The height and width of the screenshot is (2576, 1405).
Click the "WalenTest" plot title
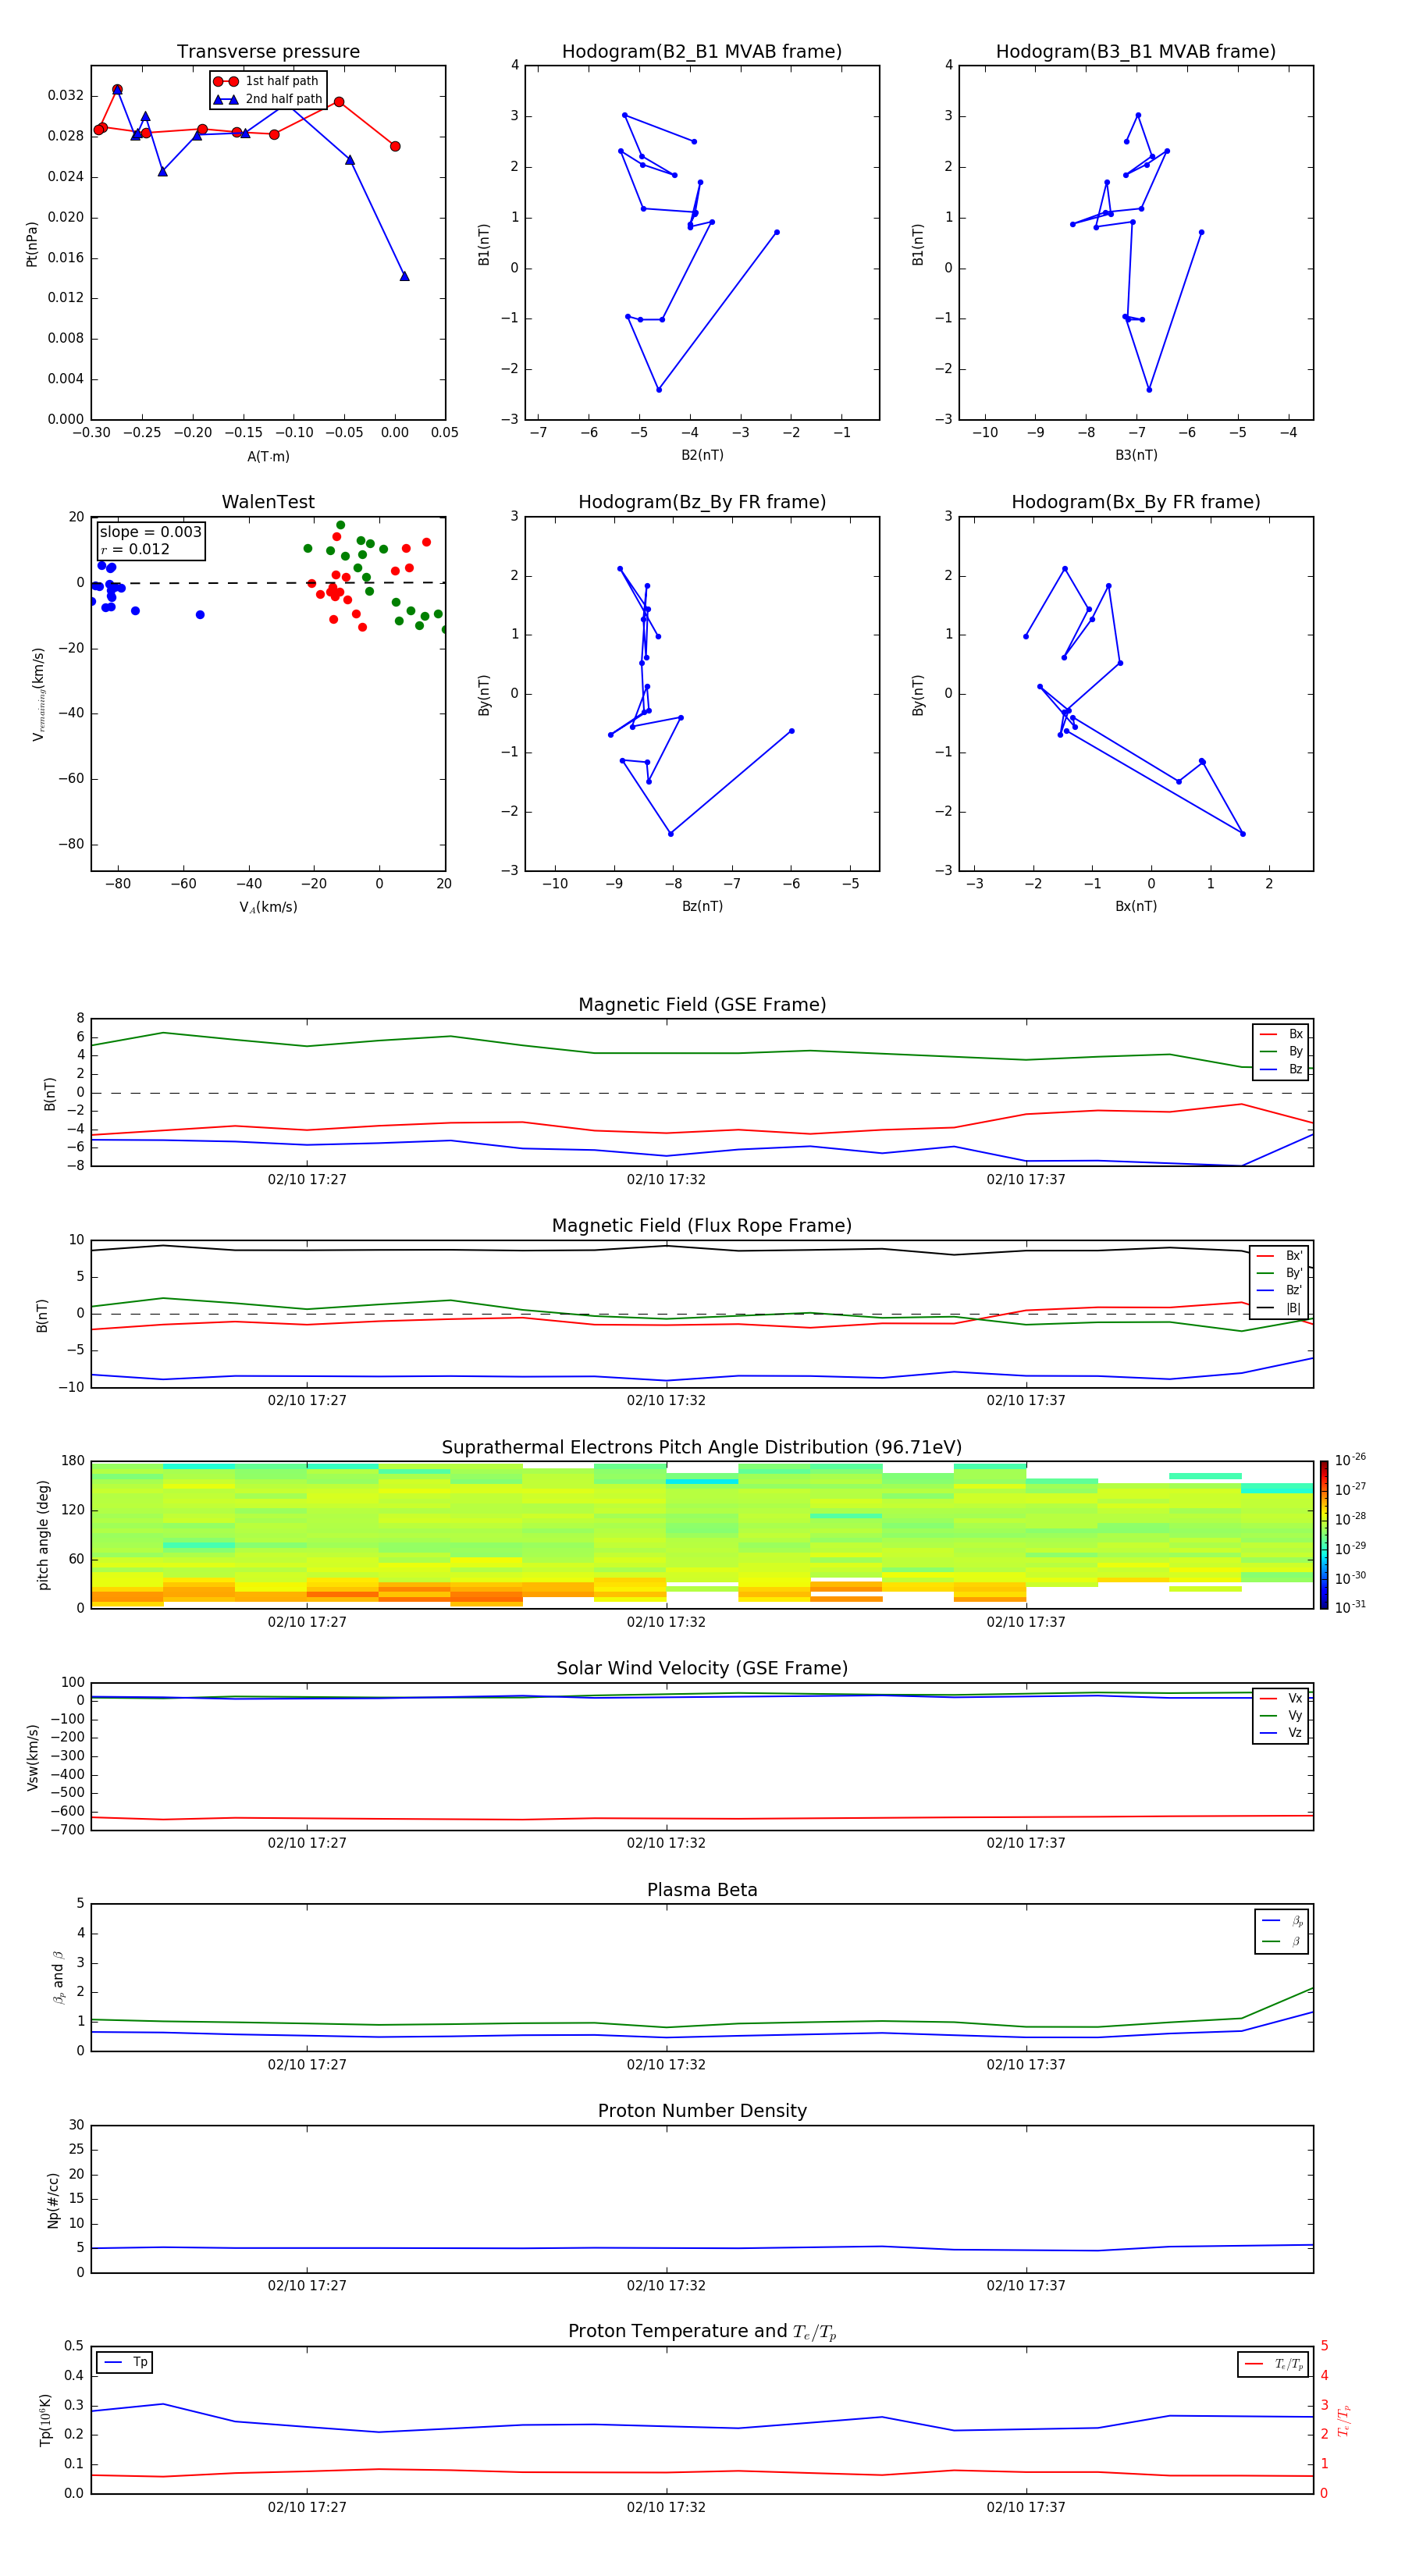pos(268,502)
